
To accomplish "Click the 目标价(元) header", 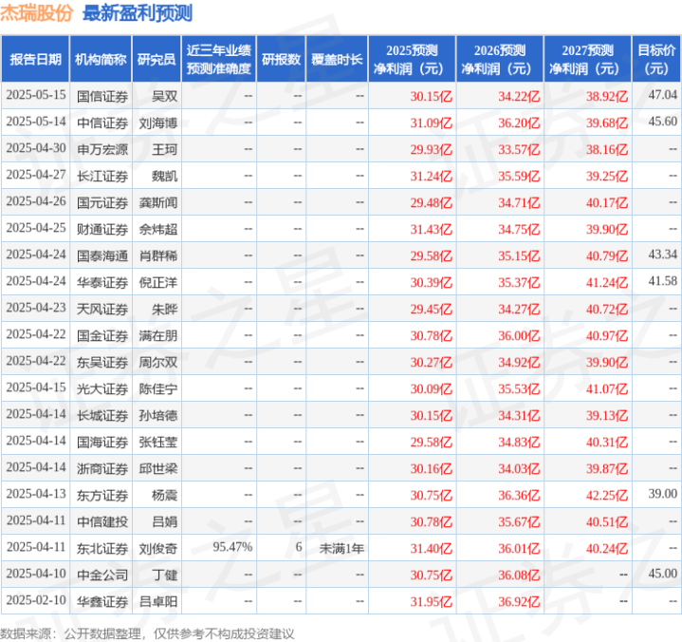I will pyautogui.click(x=656, y=59).
